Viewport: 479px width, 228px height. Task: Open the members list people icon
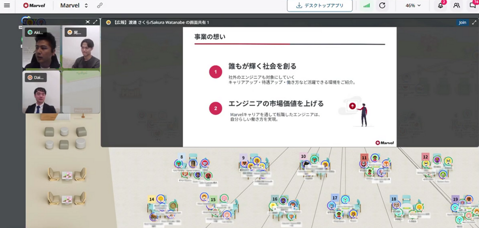[457, 5]
